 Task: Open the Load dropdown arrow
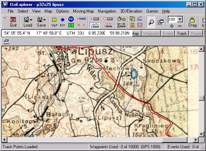click(x=31, y=20)
